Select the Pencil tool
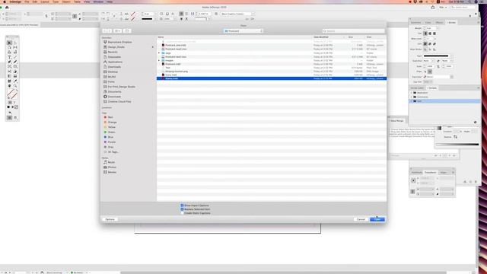The width and height of the screenshot is (487, 274). coord(15,62)
